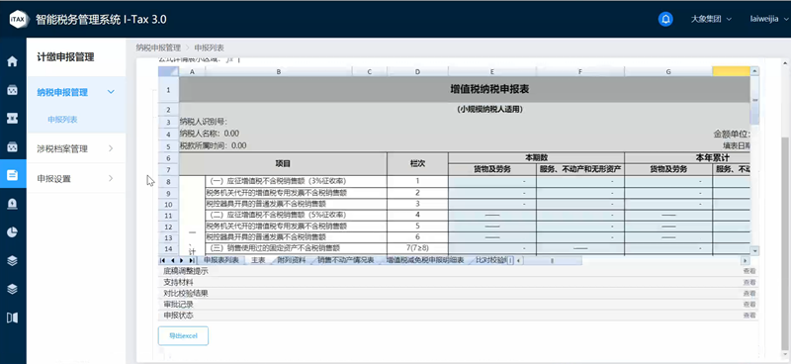791x364 pixels.
Task: Switch to the 销售不动产情况表 sheet tab
Action: (x=345, y=260)
